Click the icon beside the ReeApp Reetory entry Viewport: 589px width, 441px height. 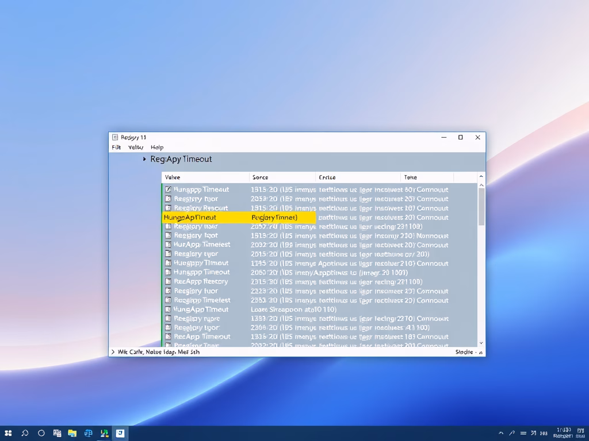tap(169, 281)
